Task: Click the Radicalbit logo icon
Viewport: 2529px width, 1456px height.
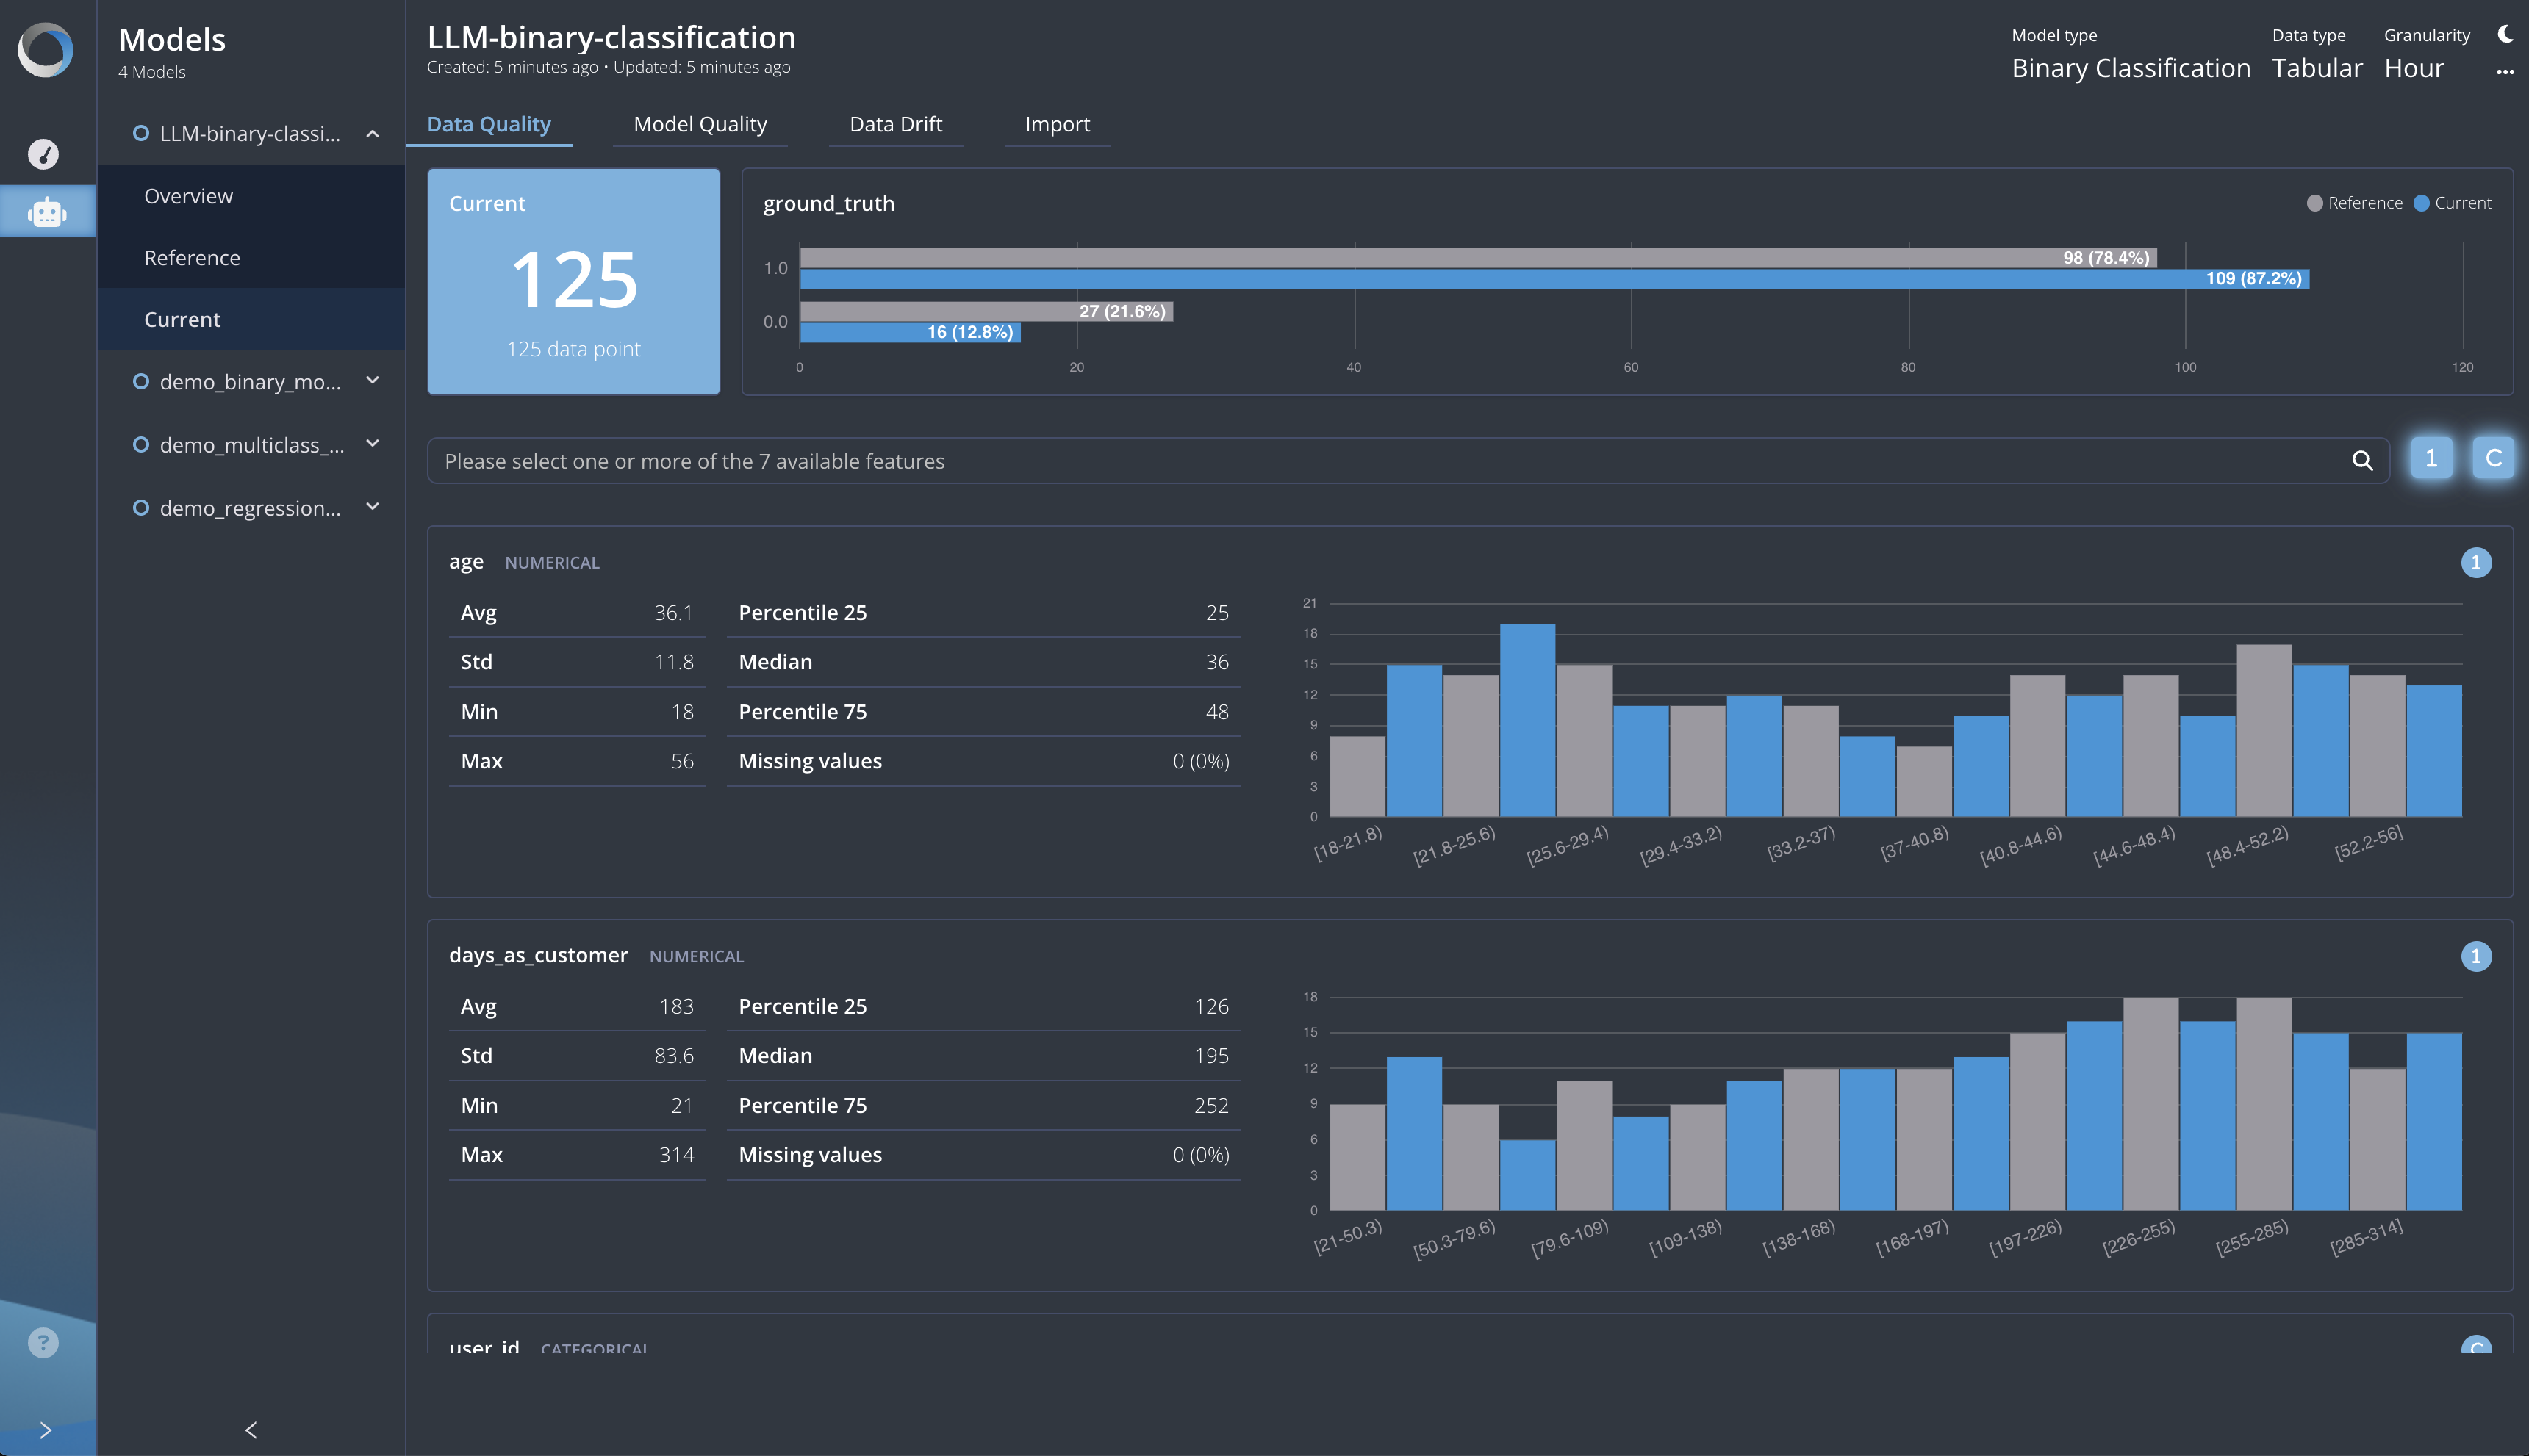Action: (46, 50)
